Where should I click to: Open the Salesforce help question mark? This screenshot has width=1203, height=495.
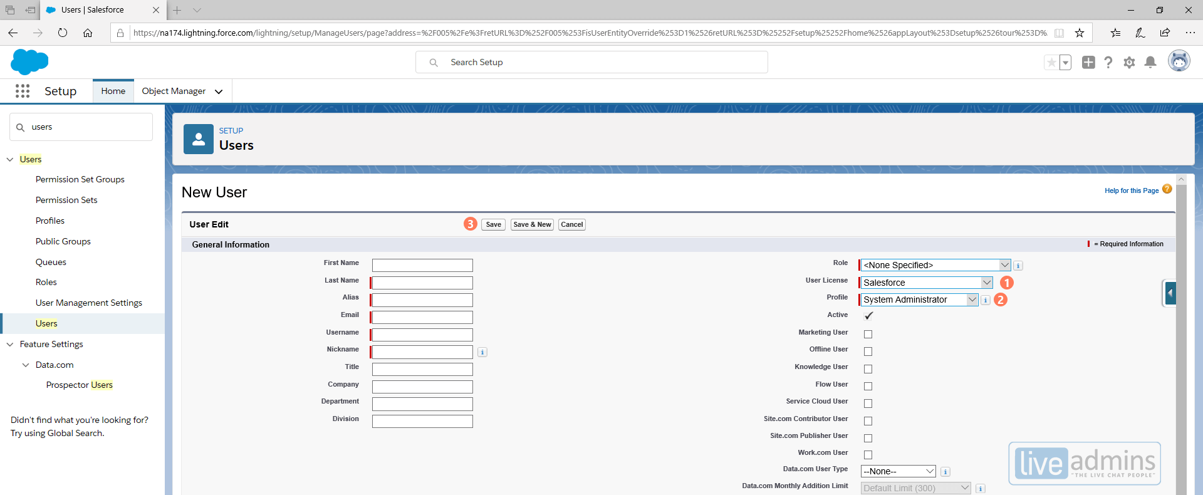click(1108, 62)
